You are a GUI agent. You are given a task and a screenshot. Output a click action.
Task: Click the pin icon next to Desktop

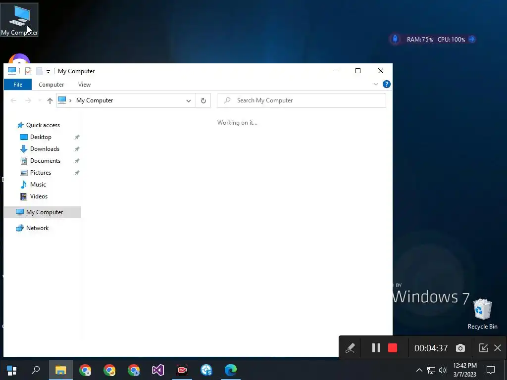77,137
